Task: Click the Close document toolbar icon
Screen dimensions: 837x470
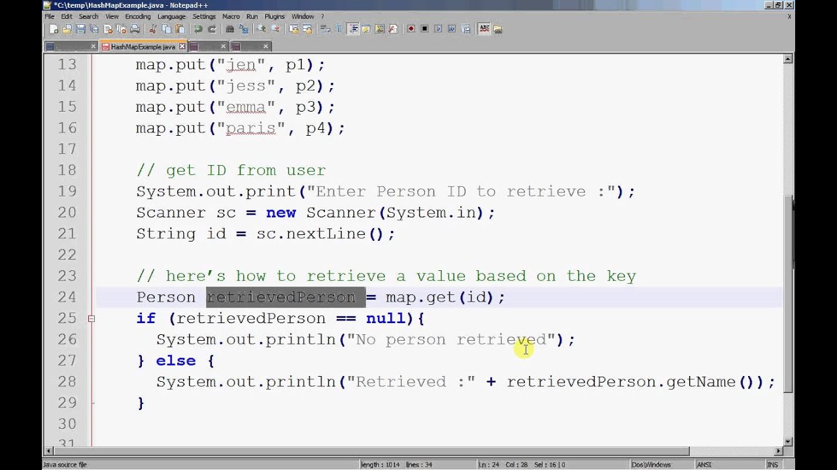Action: (x=108, y=29)
